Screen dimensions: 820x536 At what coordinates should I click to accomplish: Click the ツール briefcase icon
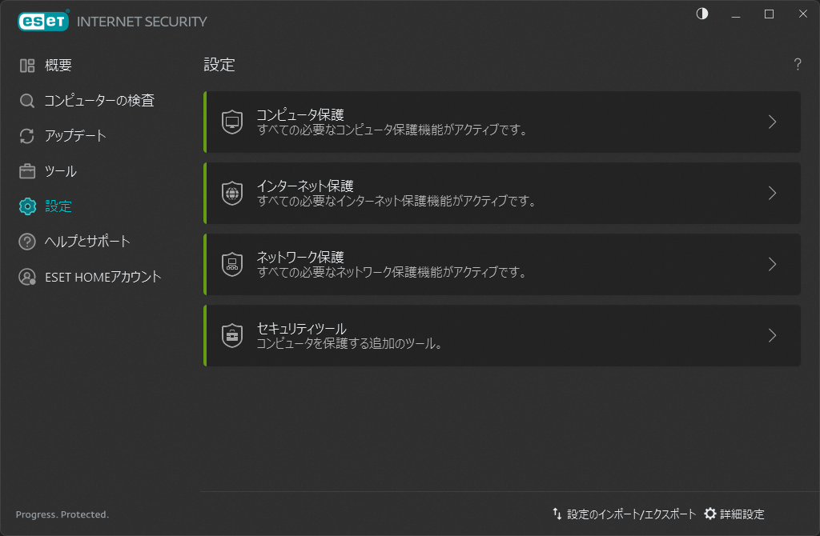click(27, 171)
